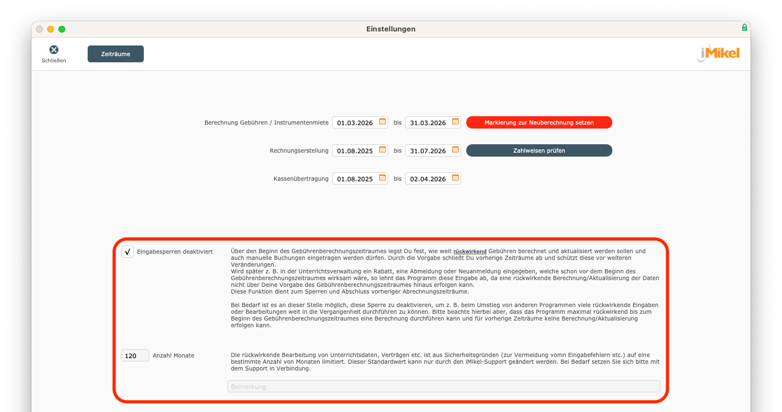Click the Anzahl Monate number field
This screenshot has width=782, height=412.
(135, 356)
